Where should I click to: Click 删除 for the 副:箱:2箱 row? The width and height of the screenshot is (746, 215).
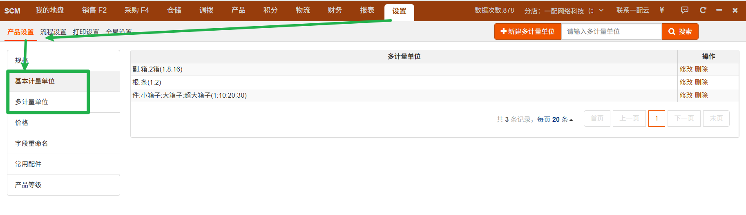pos(701,69)
